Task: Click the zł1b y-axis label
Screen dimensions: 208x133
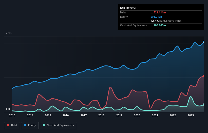Action: 9,33
